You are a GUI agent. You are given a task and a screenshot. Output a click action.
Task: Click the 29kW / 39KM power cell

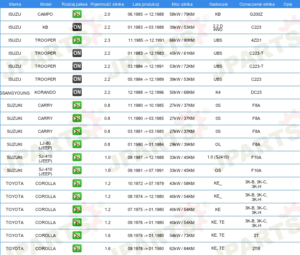pos(182,144)
